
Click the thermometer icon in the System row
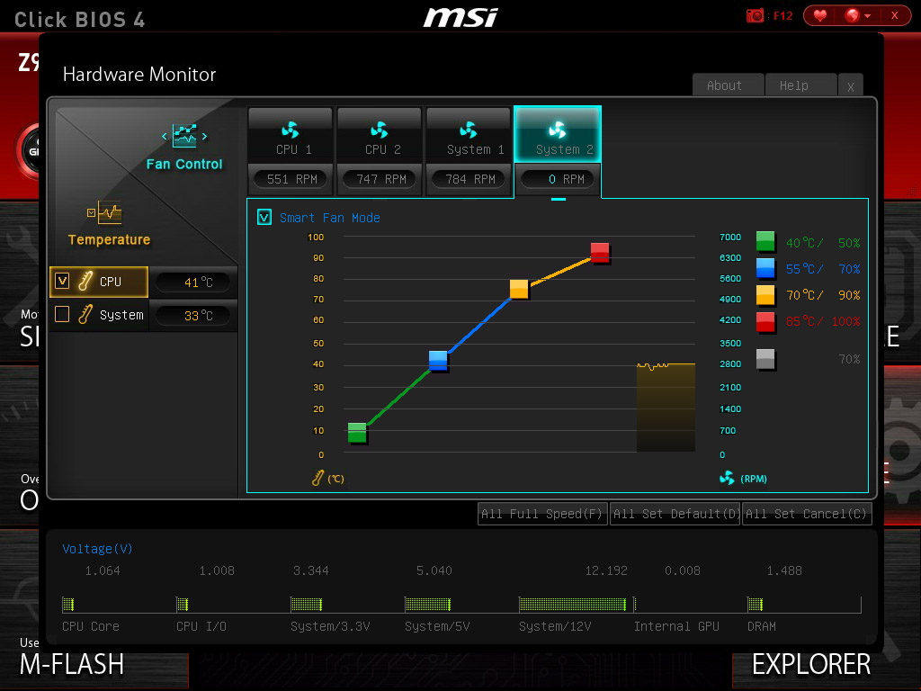[85, 314]
